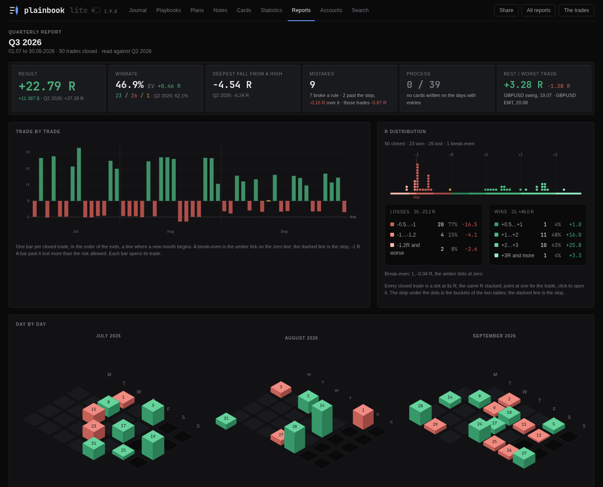This screenshot has width=603, height=487.
Task: Click the lone dot beyond +3 in R Distribution
Action: [x=564, y=190]
